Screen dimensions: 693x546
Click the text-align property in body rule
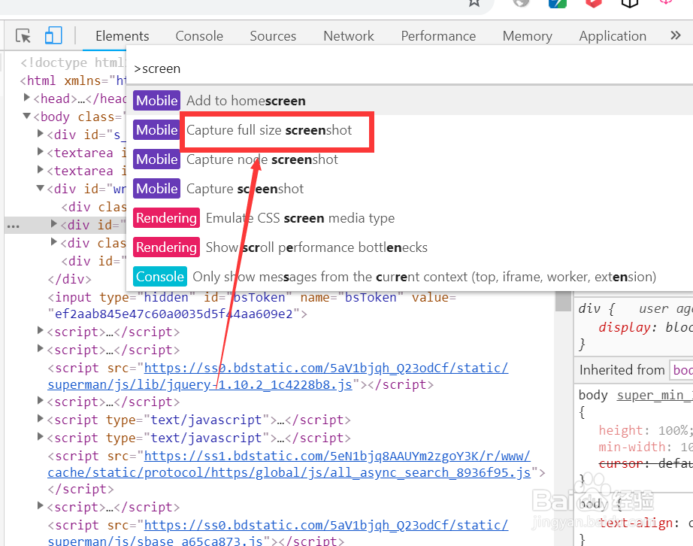(x=636, y=523)
